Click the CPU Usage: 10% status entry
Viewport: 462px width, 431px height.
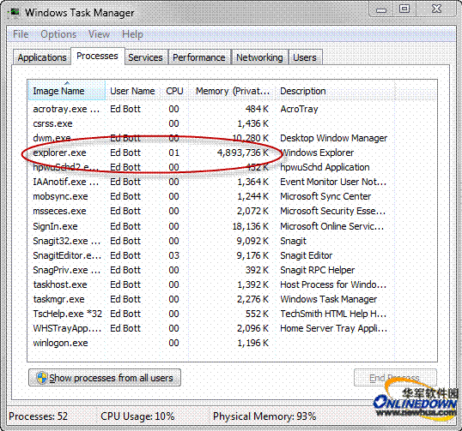coord(137,416)
